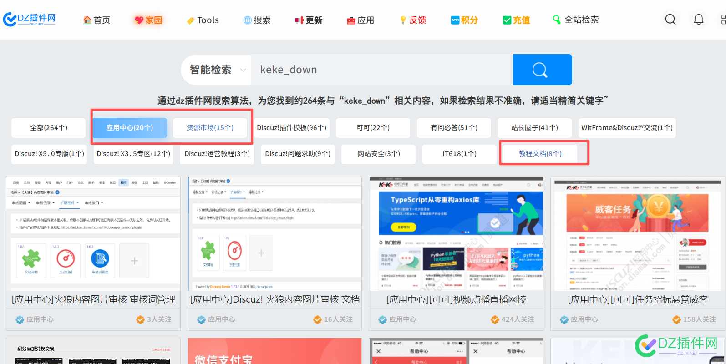This screenshot has width=726, height=364.
Task: Select the 站长圈子(41个) filter tab
Action: tap(535, 128)
